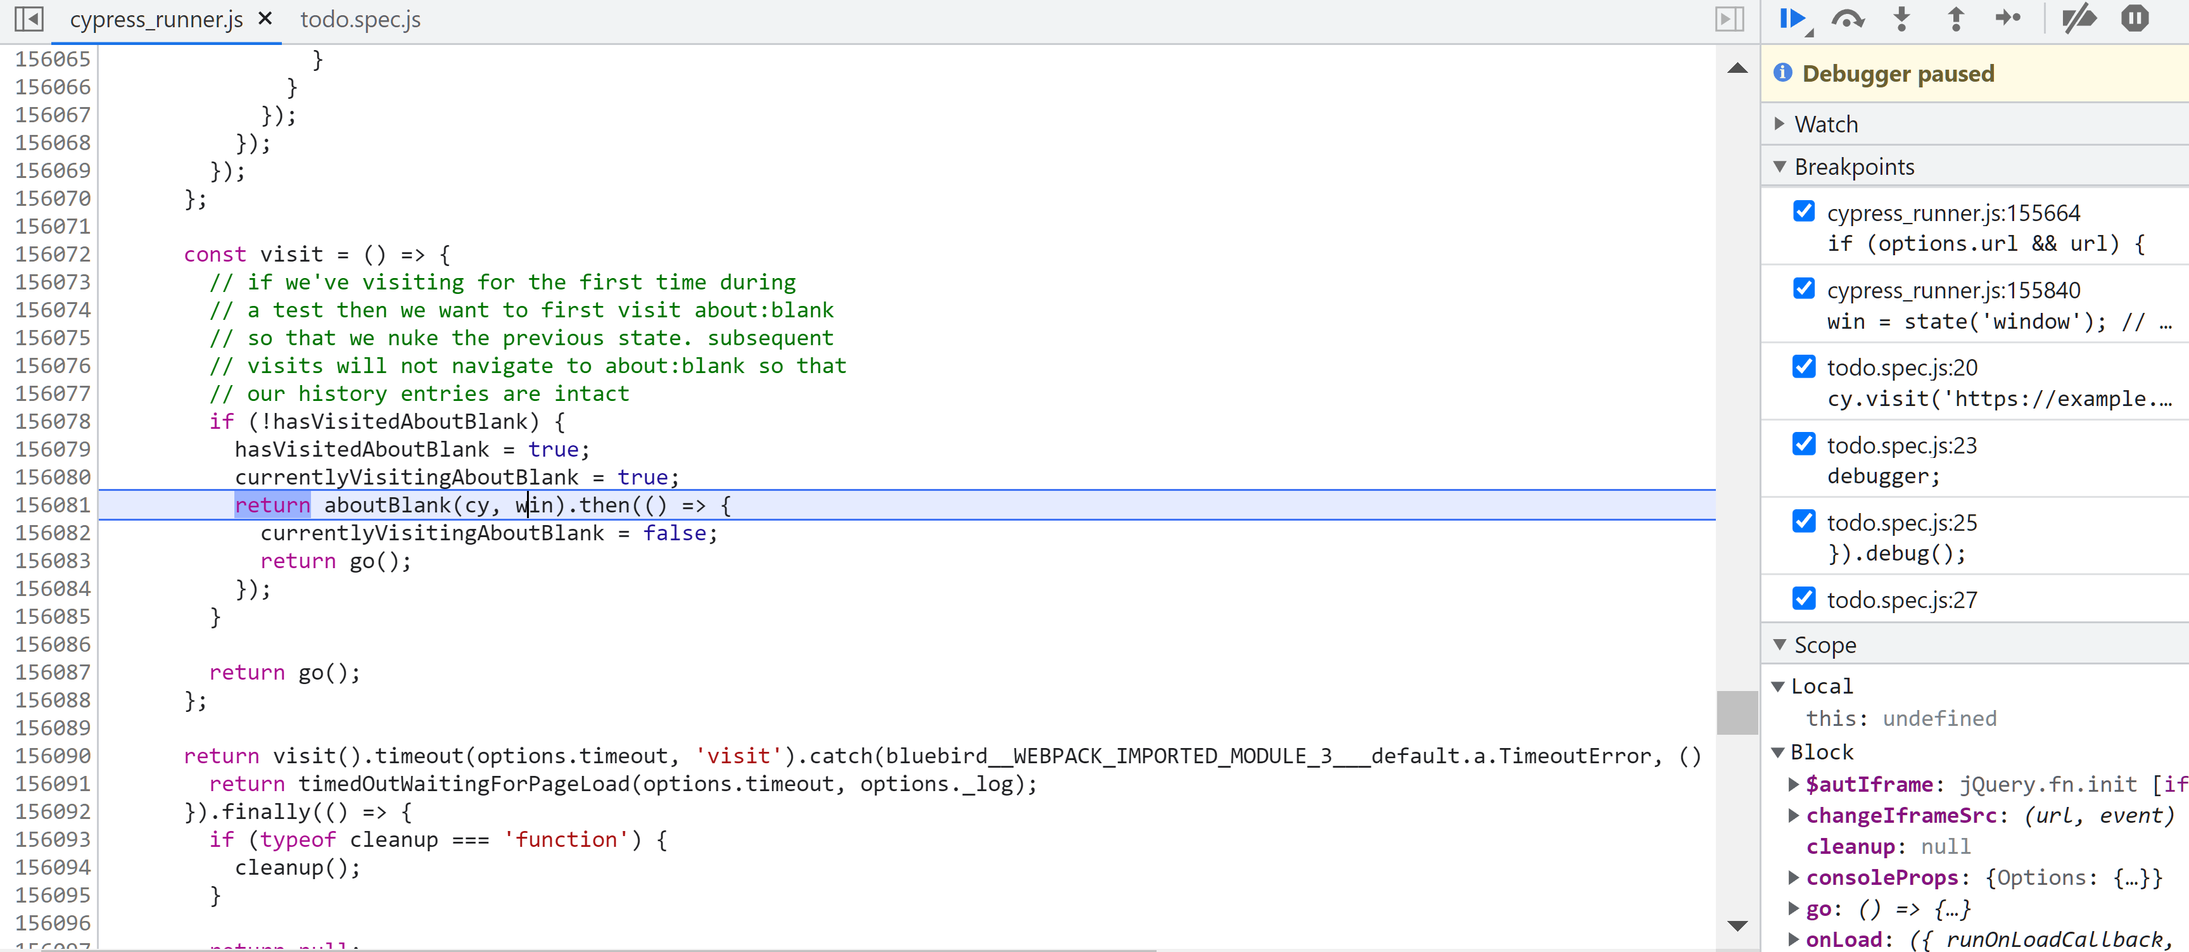The height and width of the screenshot is (952, 2189).
Task: Deactivate all breakpoints
Action: point(2079,19)
